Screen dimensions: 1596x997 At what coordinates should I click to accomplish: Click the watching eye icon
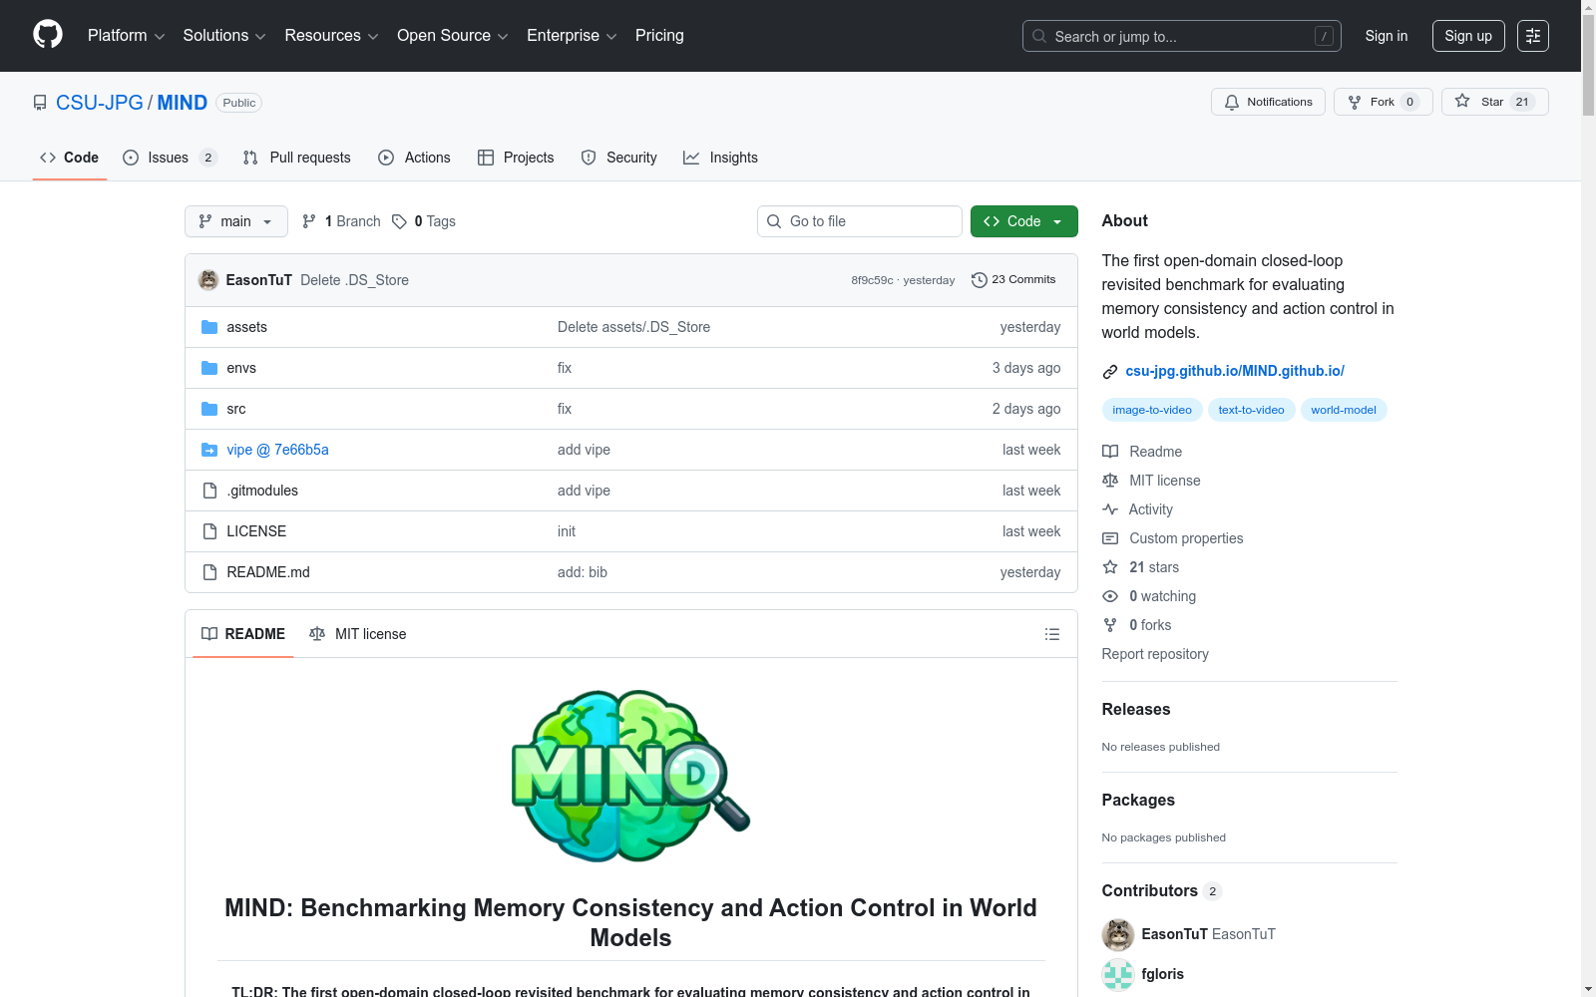click(1110, 596)
